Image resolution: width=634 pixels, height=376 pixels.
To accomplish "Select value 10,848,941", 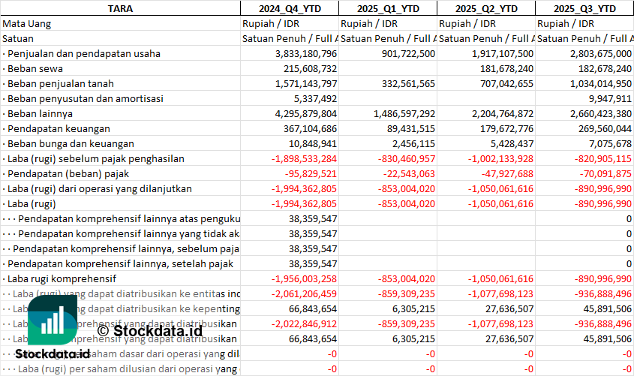I will [x=313, y=143].
